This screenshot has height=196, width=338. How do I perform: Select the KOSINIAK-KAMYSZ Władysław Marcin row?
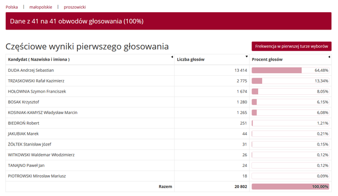168,113
